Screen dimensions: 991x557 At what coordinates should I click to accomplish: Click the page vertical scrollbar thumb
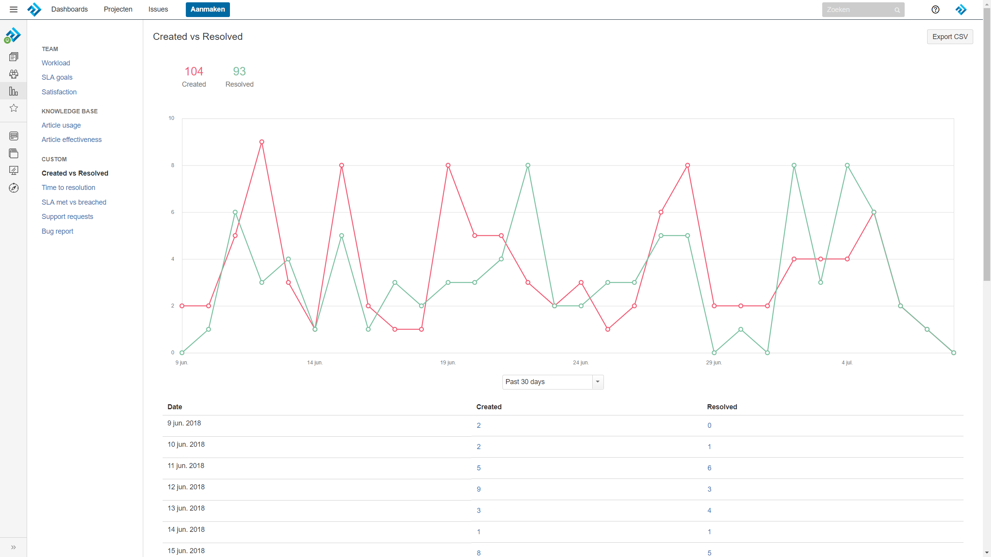point(987,145)
